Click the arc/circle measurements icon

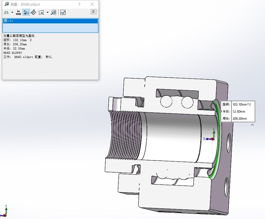[x=6, y=12]
